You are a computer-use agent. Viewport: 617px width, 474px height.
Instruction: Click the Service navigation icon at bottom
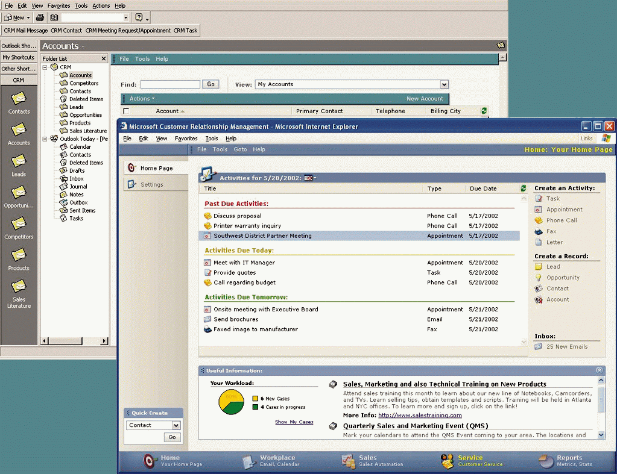pos(447,461)
